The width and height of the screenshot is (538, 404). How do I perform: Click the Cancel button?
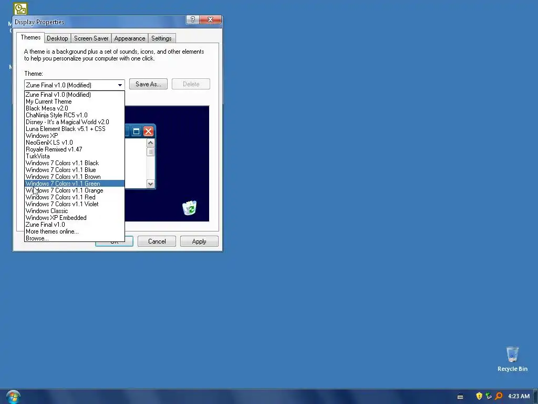[157, 241]
